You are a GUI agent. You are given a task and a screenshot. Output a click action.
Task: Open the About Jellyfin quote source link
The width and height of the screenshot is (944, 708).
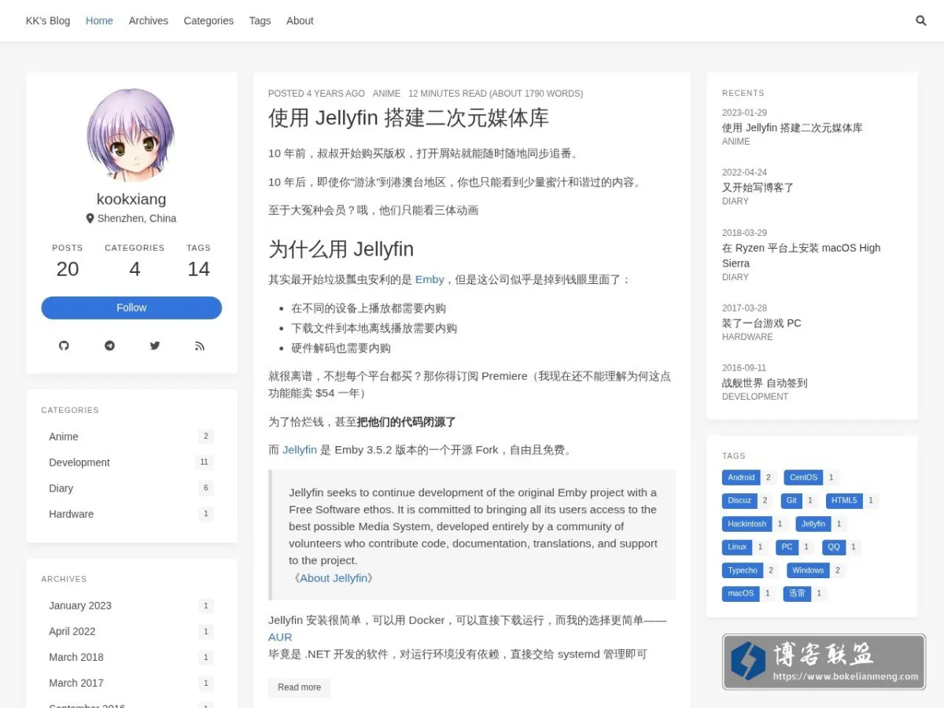tap(334, 577)
